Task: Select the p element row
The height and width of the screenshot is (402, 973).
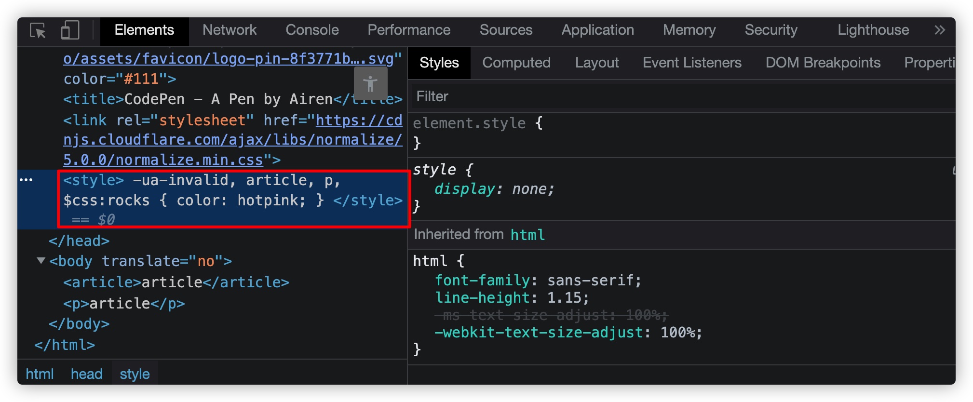Action: 124,304
